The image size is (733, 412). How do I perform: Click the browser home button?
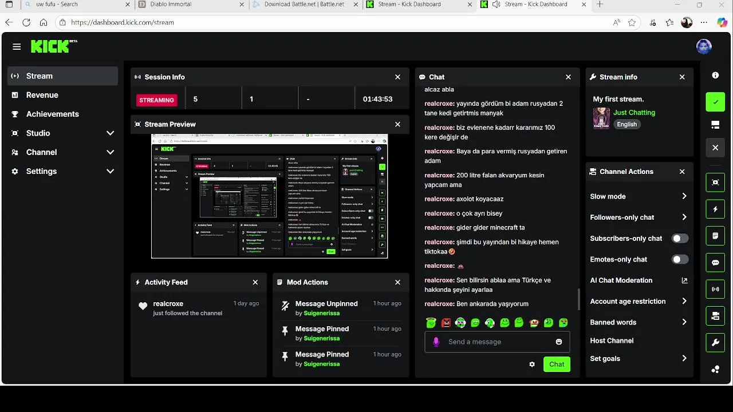click(44, 22)
